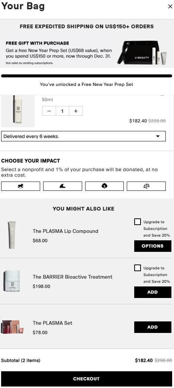Add The BARRIER Bioactive Treatment to bag
This screenshot has width=174, height=388.
[153, 292]
